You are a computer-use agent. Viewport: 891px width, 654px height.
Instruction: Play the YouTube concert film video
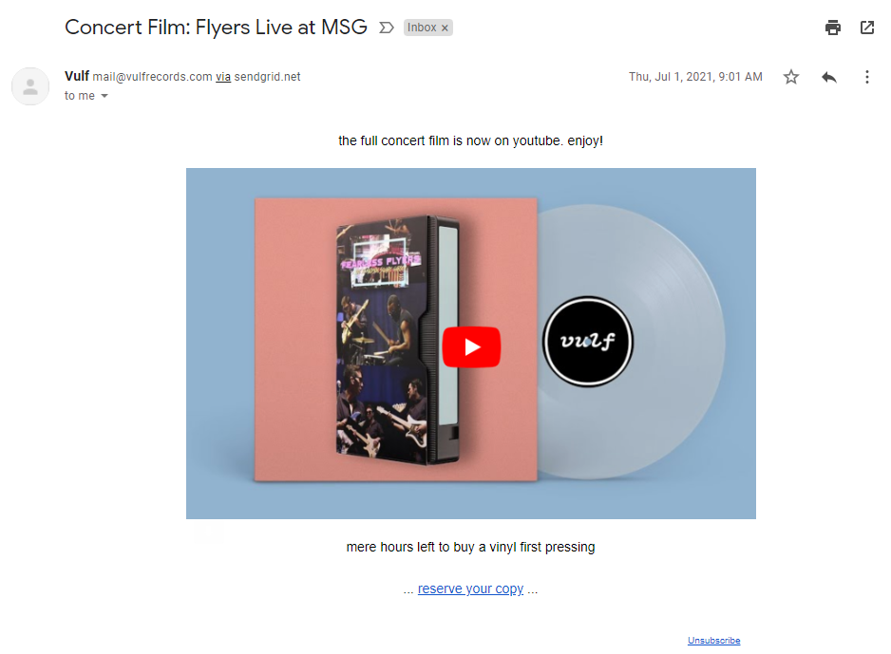[x=471, y=346]
